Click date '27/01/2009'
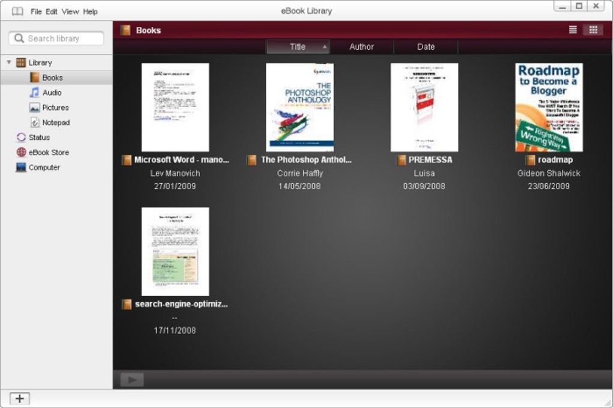The height and width of the screenshot is (408, 613). [175, 186]
